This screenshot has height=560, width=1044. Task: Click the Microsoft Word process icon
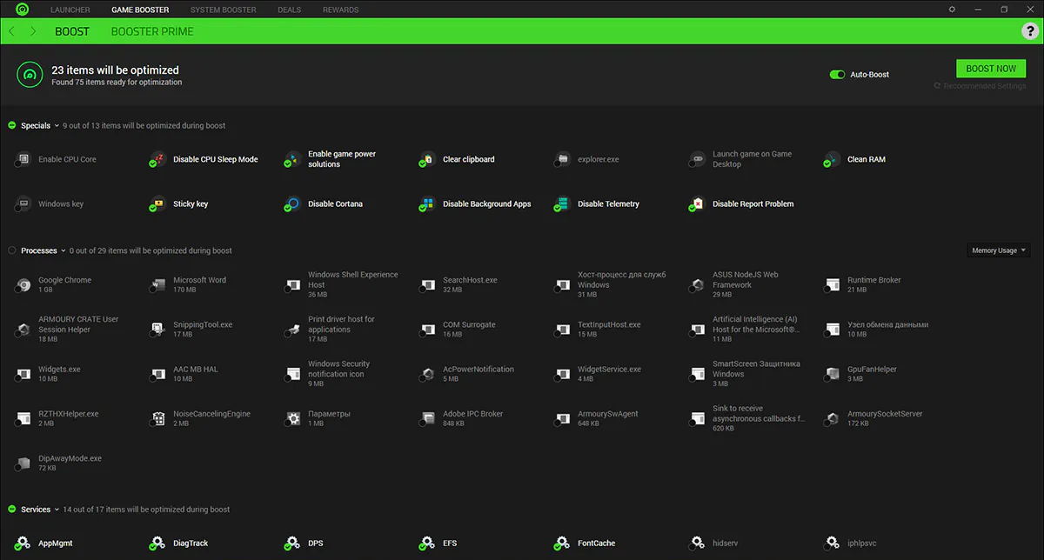(157, 285)
